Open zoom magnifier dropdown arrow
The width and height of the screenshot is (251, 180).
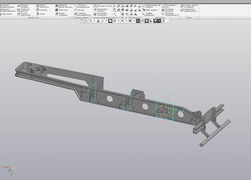[x=94, y=21]
